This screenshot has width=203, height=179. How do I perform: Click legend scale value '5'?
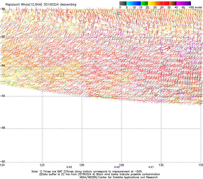[127, 7]
